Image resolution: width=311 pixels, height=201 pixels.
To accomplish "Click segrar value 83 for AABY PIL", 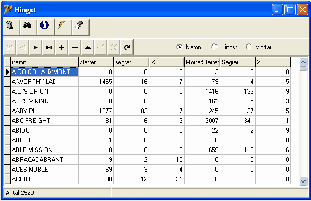I will (144, 111).
